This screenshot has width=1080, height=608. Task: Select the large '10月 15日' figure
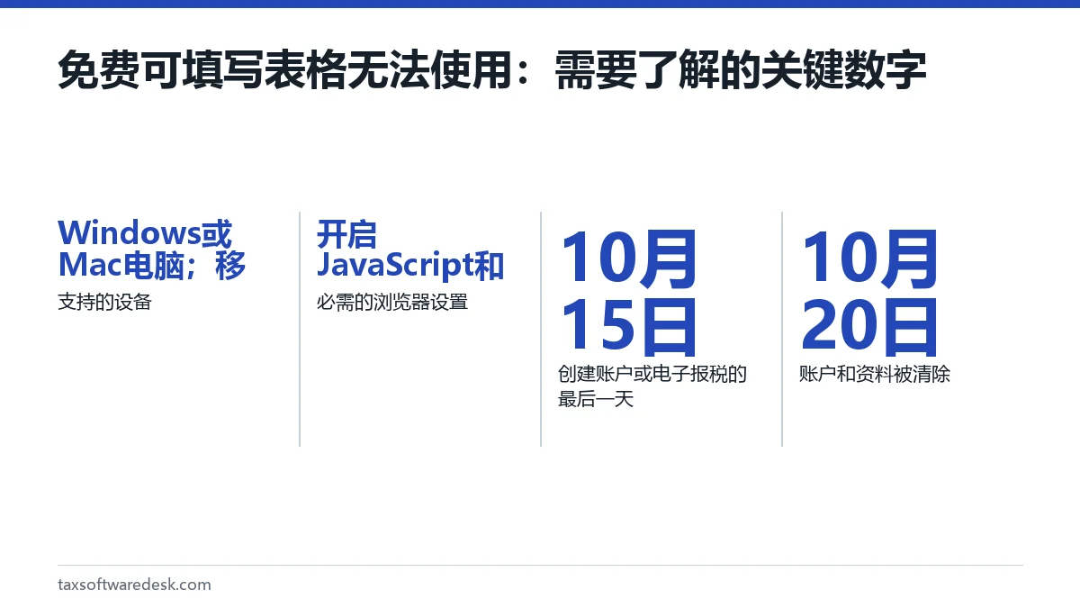(628, 292)
